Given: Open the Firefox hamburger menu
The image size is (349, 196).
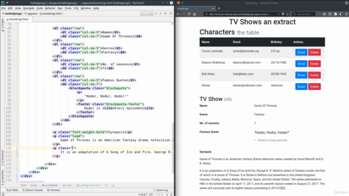Looking at the screenshot, I should tap(346, 14).
